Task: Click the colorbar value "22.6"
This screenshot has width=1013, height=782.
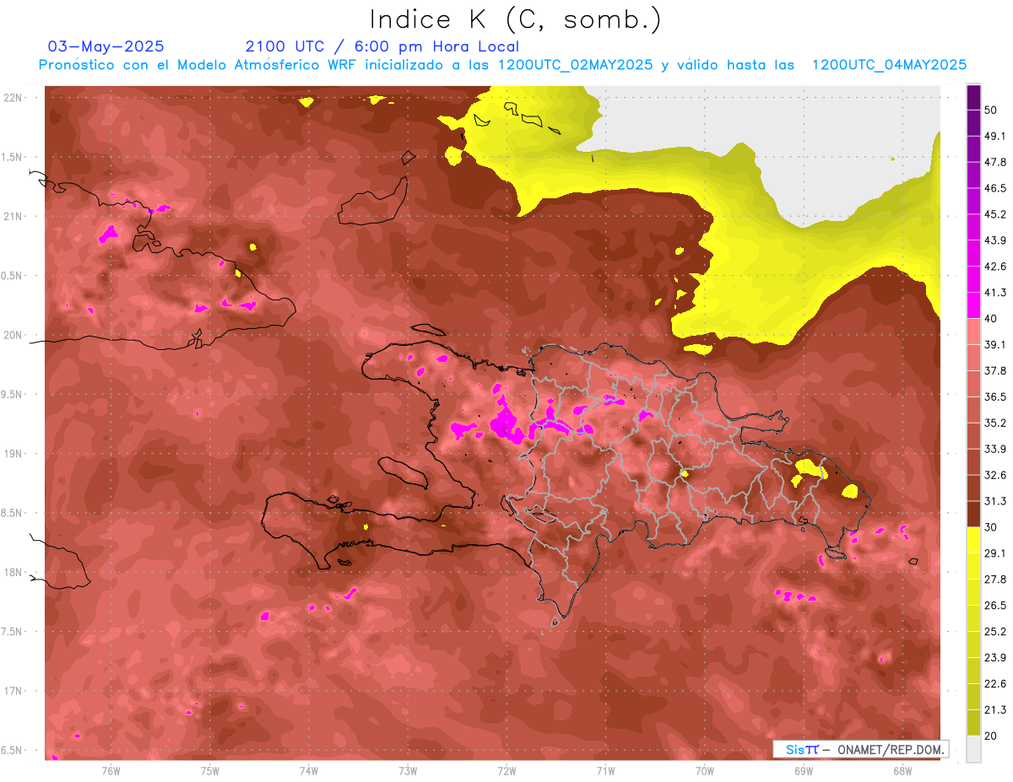Action: 995,683
